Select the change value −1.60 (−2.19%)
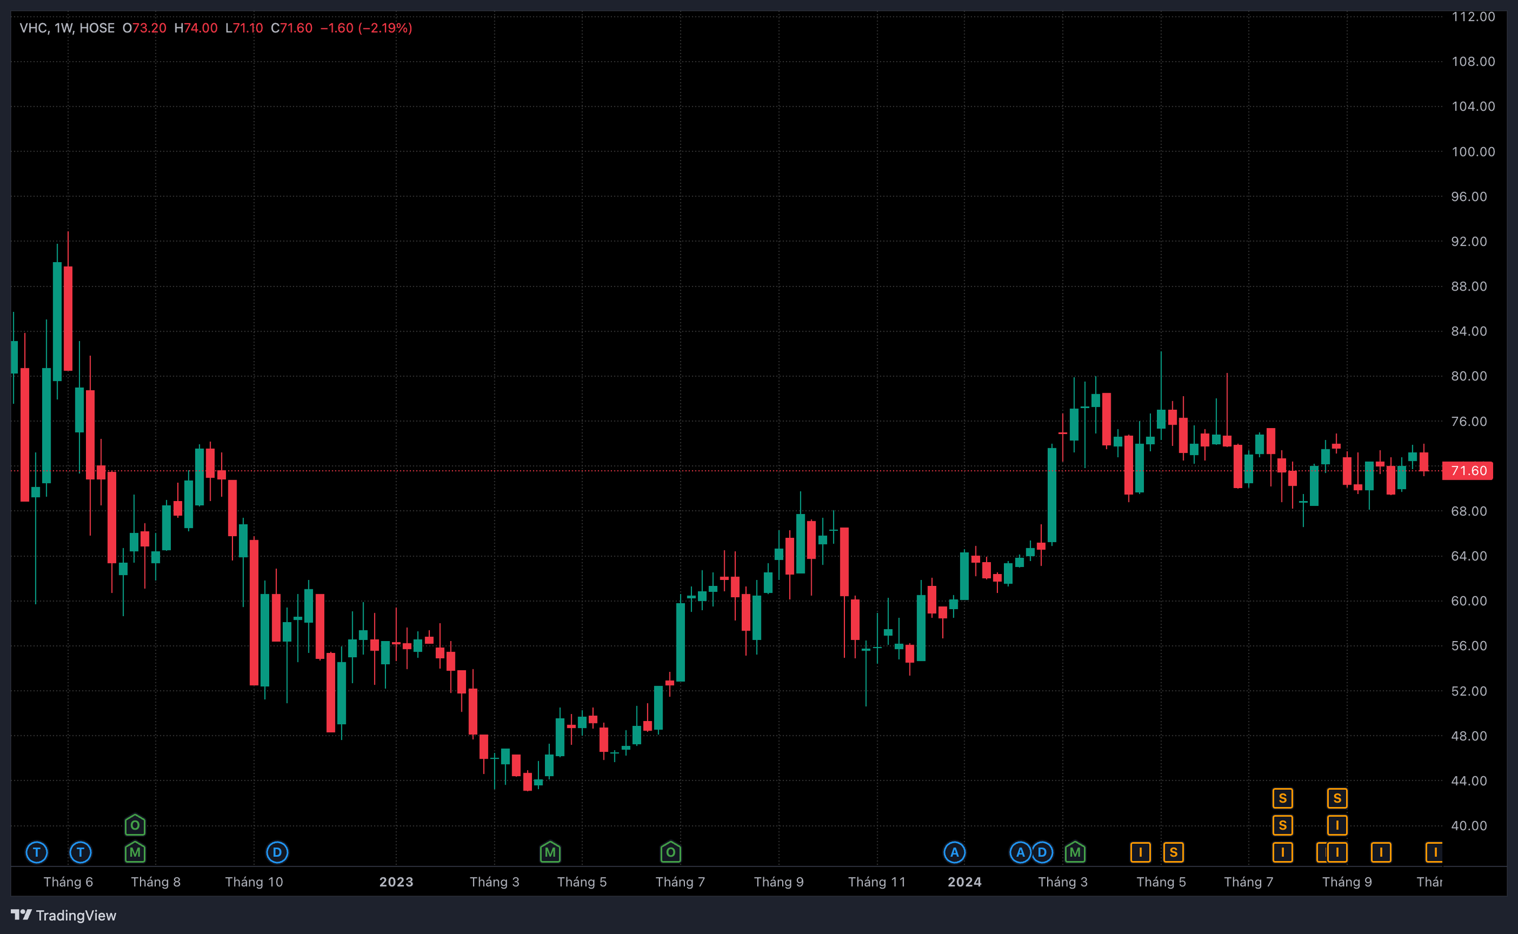This screenshot has height=934, width=1518. coord(366,28)
